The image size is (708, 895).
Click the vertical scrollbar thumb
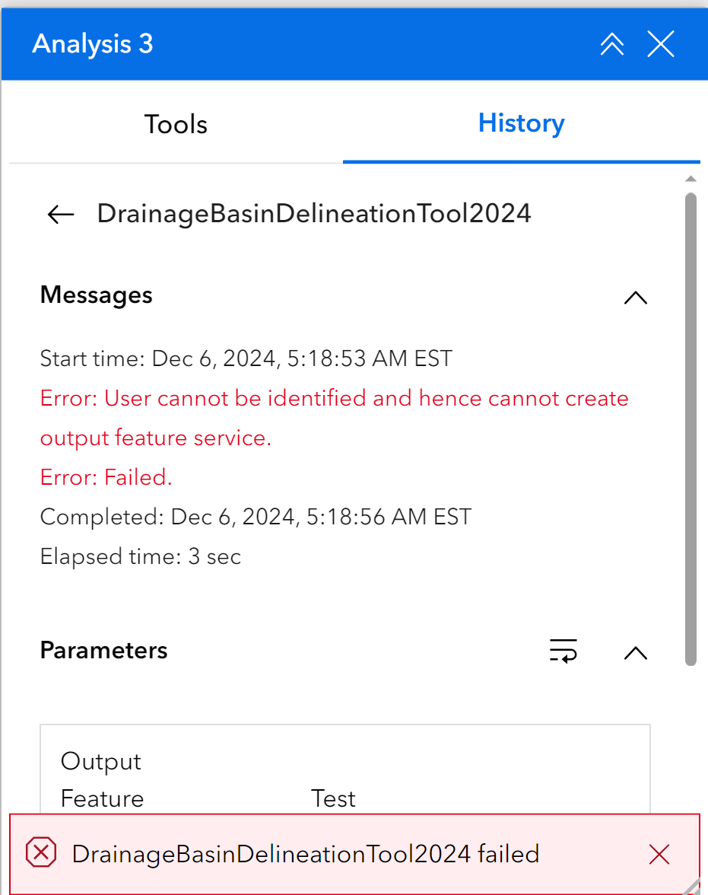(691, 426)
